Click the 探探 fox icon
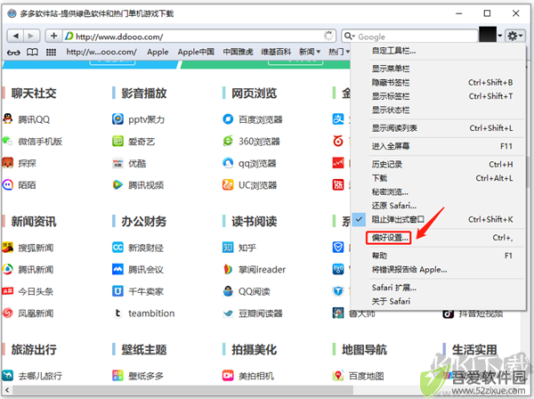Screen dimensions: 534x399 point(7,163)
